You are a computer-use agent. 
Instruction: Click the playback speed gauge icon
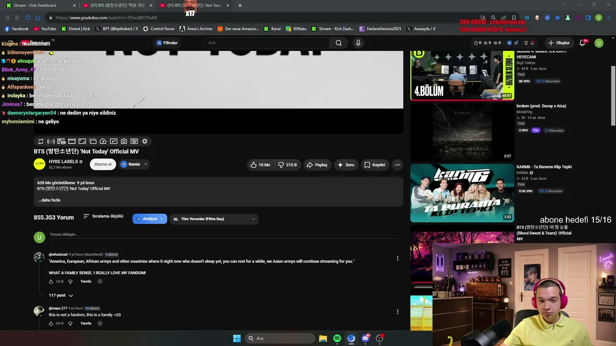tap(103, 141)
